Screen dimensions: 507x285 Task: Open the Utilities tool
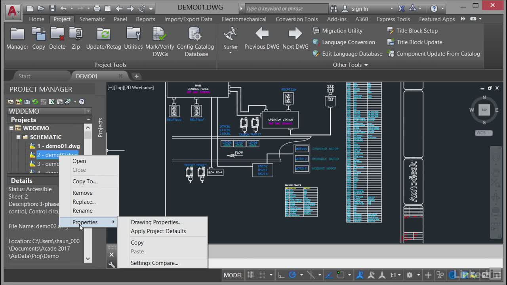tap(133, 38)
